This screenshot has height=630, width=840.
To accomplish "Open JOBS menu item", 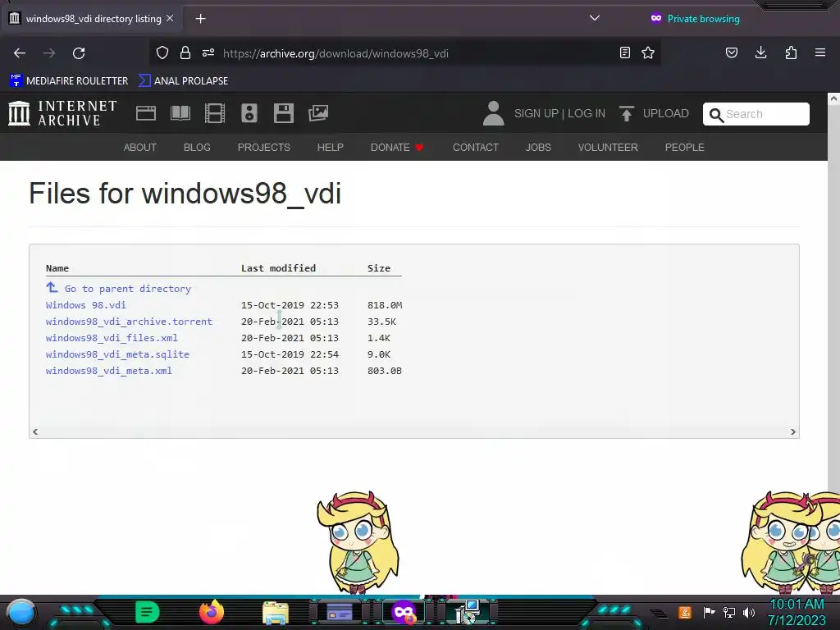I will [538, 148].
